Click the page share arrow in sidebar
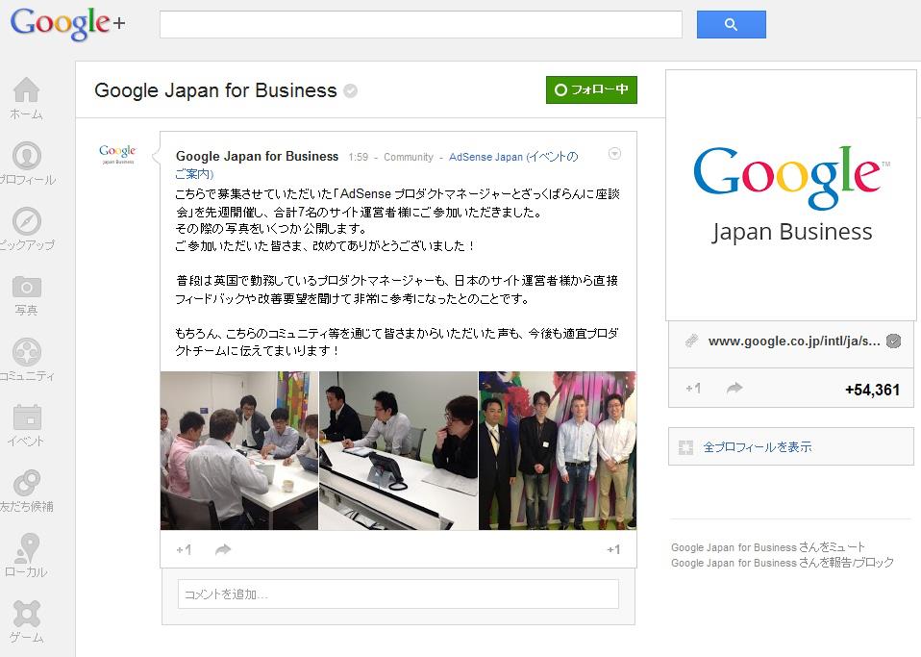This screenshot has width=921, height=657. (734, 389)
